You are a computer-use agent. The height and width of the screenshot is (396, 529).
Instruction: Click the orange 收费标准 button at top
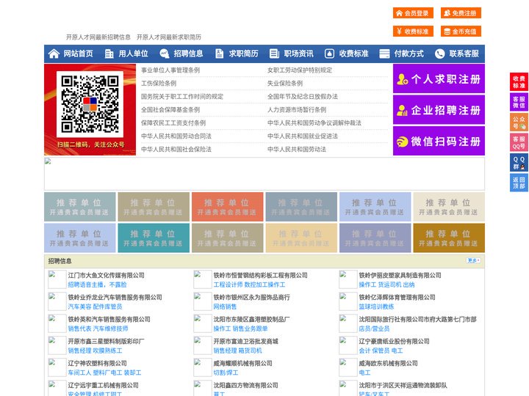point(413,32)
